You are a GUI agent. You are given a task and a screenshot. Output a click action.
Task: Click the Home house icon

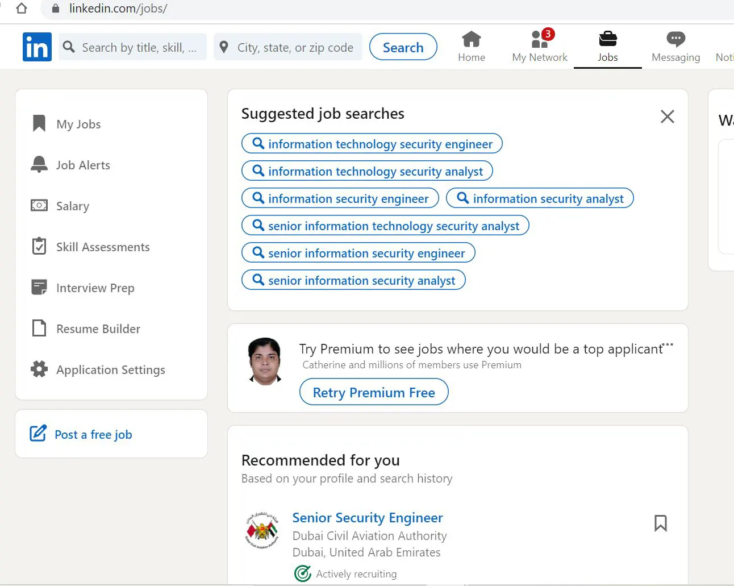pyautogui.click(x=472, y=39)
